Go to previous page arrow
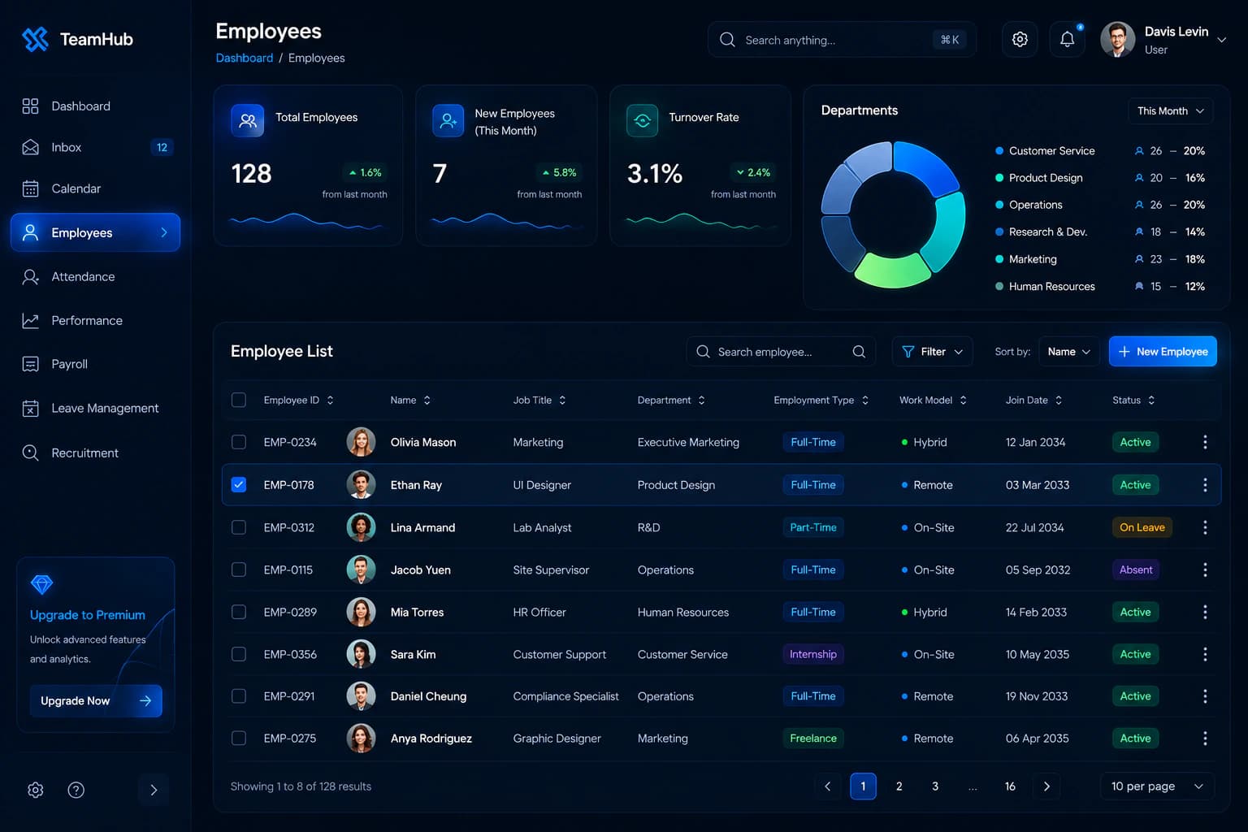Image resolution: width=1248 pixels, height=832 pixels. (x=828, y=786)
